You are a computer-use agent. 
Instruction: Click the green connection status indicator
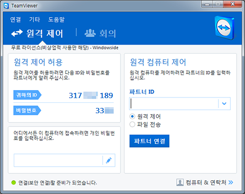(14, 183)
